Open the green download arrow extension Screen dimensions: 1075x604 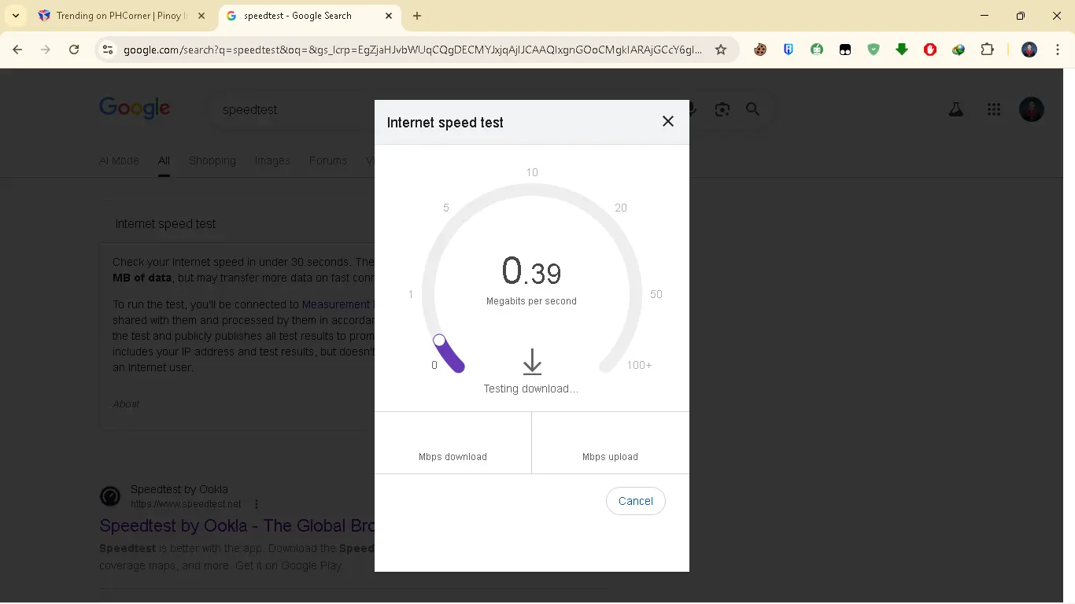(x=902, y=50)
